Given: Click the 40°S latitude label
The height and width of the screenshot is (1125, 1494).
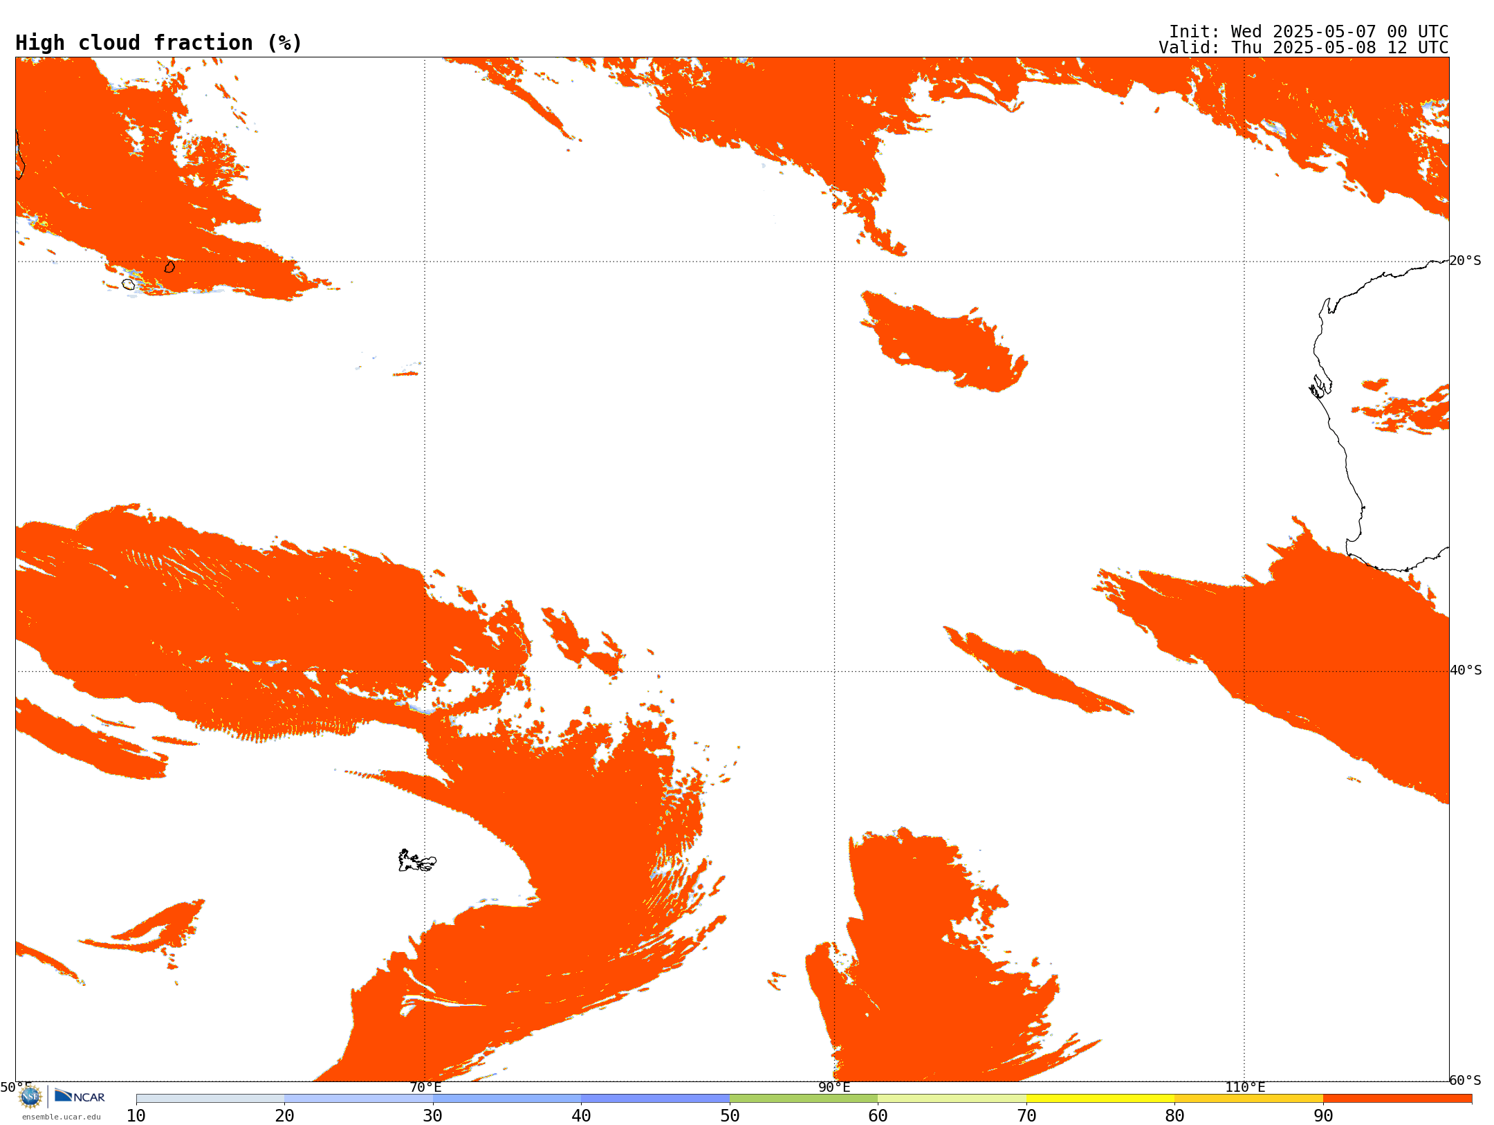Looking at the screenshot, I should tap(1466, 670).
